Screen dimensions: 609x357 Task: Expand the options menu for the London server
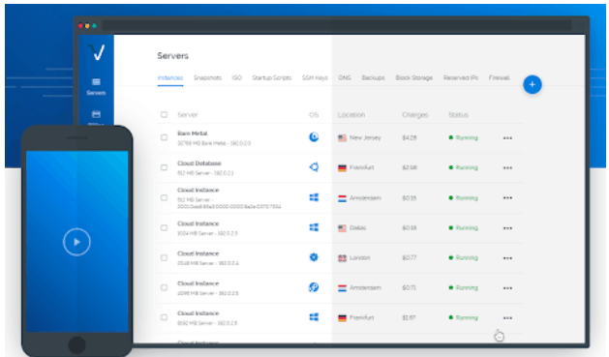(x=507, y=258)
